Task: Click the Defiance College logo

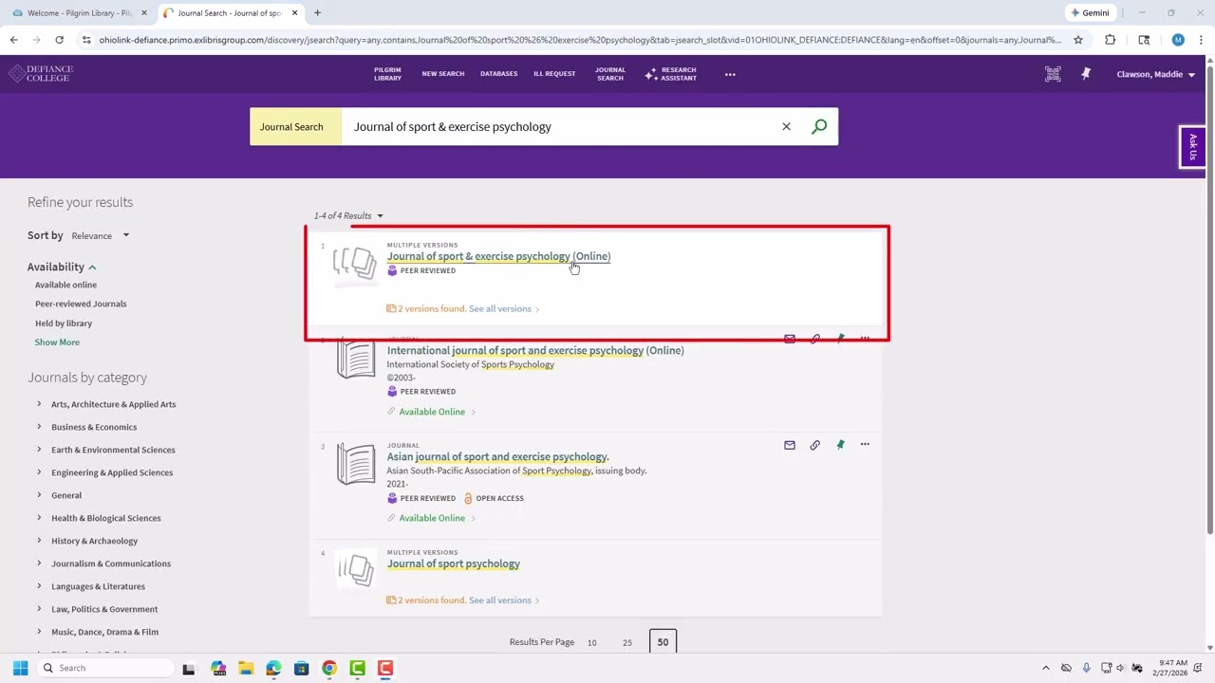Action: [41, 74]
